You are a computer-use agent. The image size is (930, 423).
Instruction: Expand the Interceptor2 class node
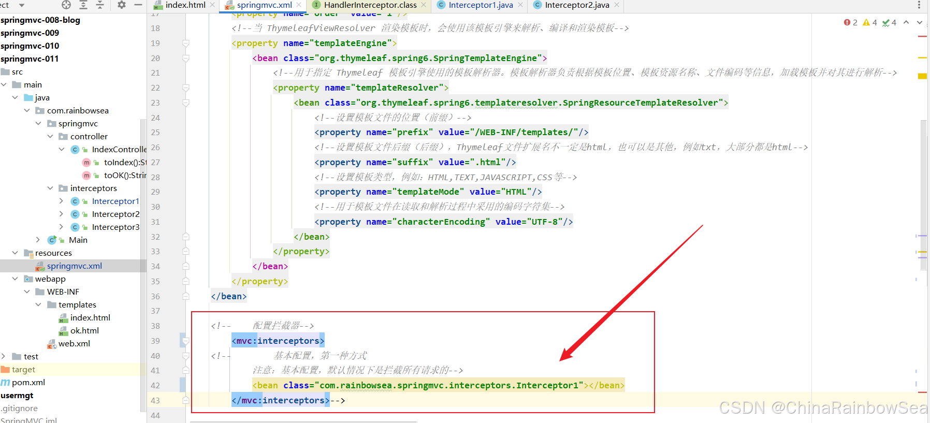point(62,214)
